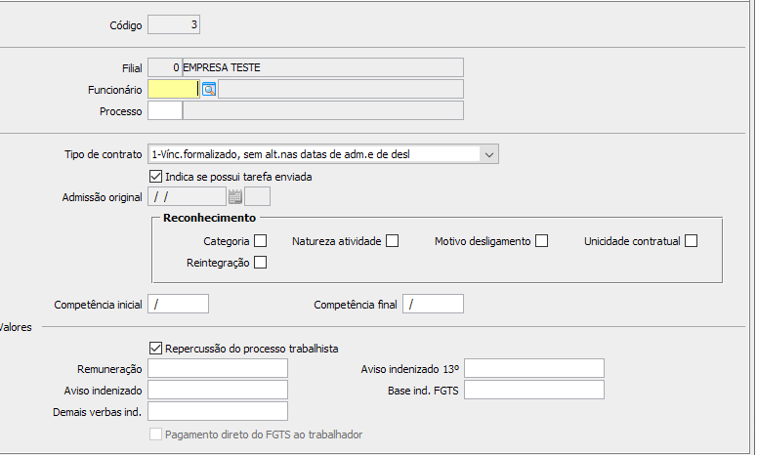Image resolution: width=757 pixels, height=455 pixels.
Task: Uncheck Indica se possui tarefa enviada
Action: pos(155,177)
